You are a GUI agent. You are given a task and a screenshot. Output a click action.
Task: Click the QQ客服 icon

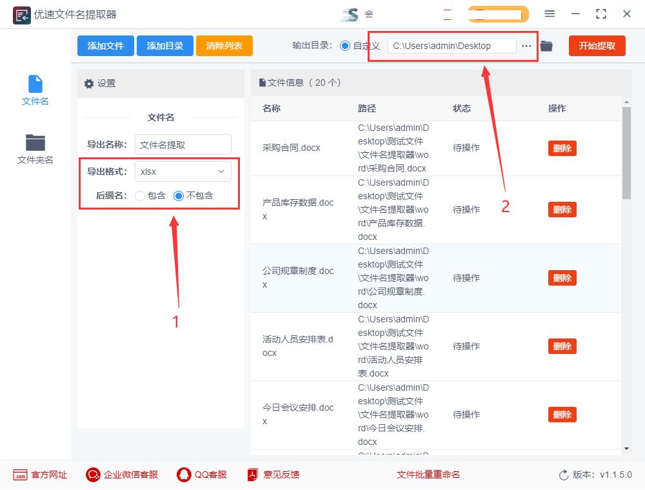coord(184,475)
